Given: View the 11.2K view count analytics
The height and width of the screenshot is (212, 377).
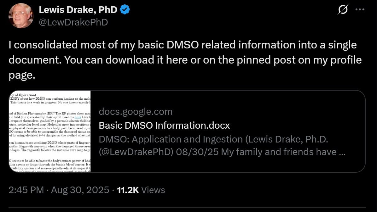Looking at the screenshot, I should pos(128,190).
